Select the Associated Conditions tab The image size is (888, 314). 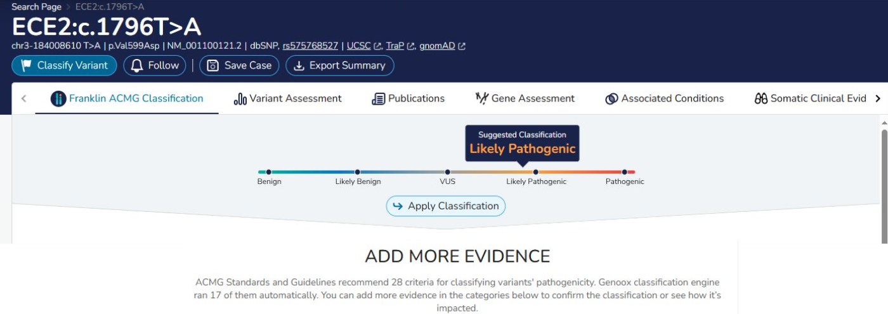click(664, 98)
